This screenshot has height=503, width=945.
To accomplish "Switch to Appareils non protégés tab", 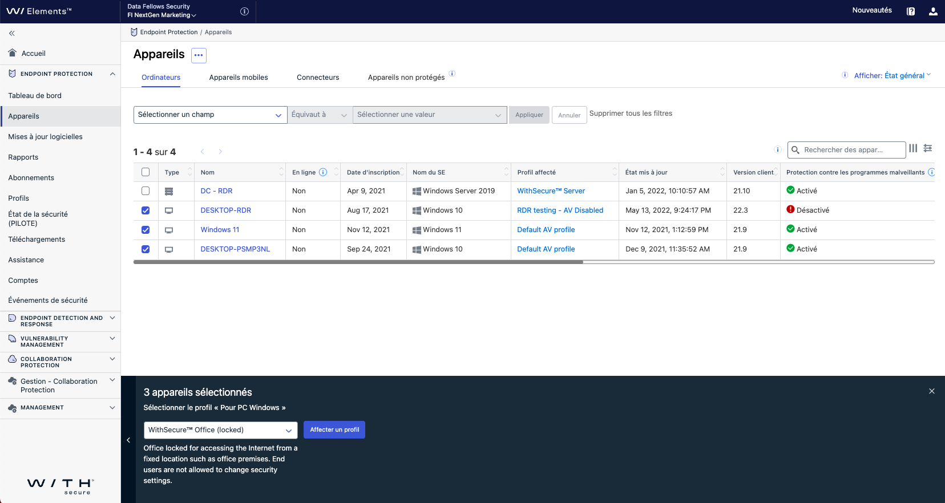I will click(x=406, y=78).
